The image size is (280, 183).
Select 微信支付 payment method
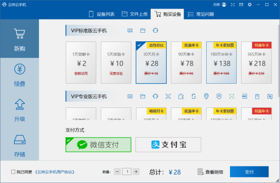pos(99,145)
